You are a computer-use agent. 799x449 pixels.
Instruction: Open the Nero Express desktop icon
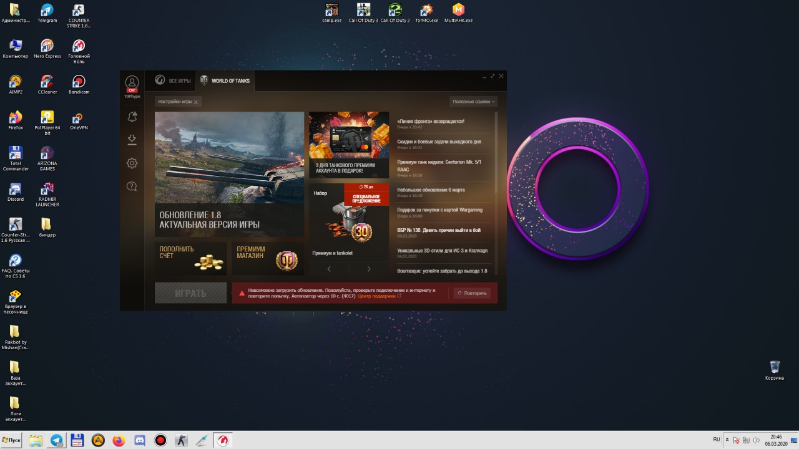click(x=47, y=49)
